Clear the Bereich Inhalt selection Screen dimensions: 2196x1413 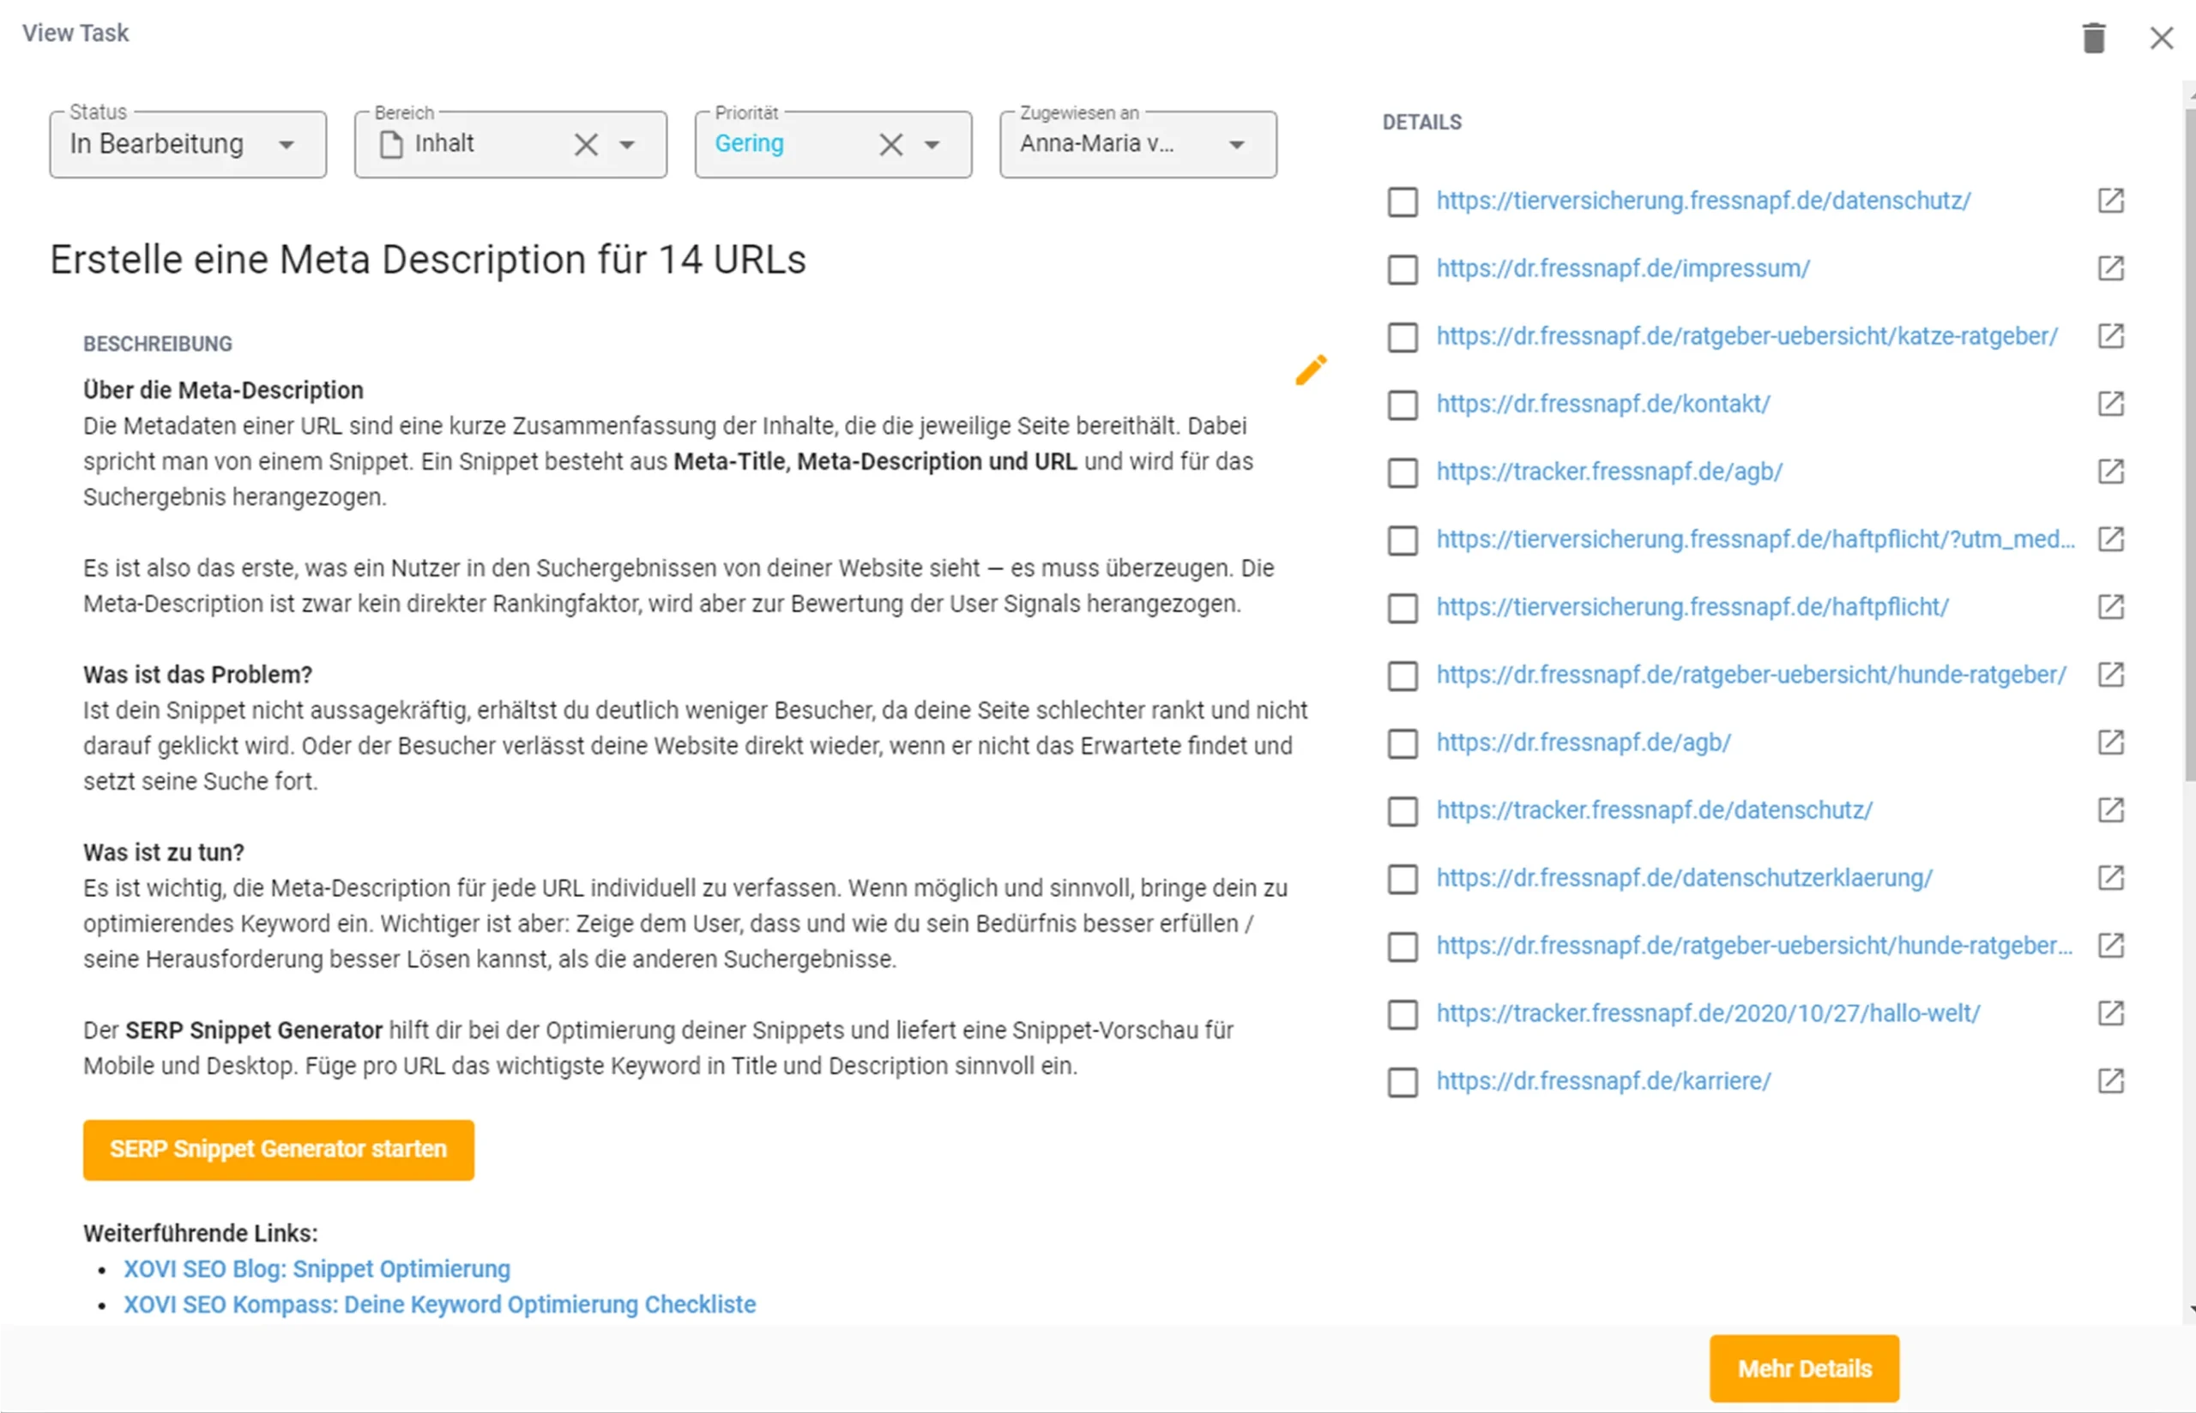point(586,145)
